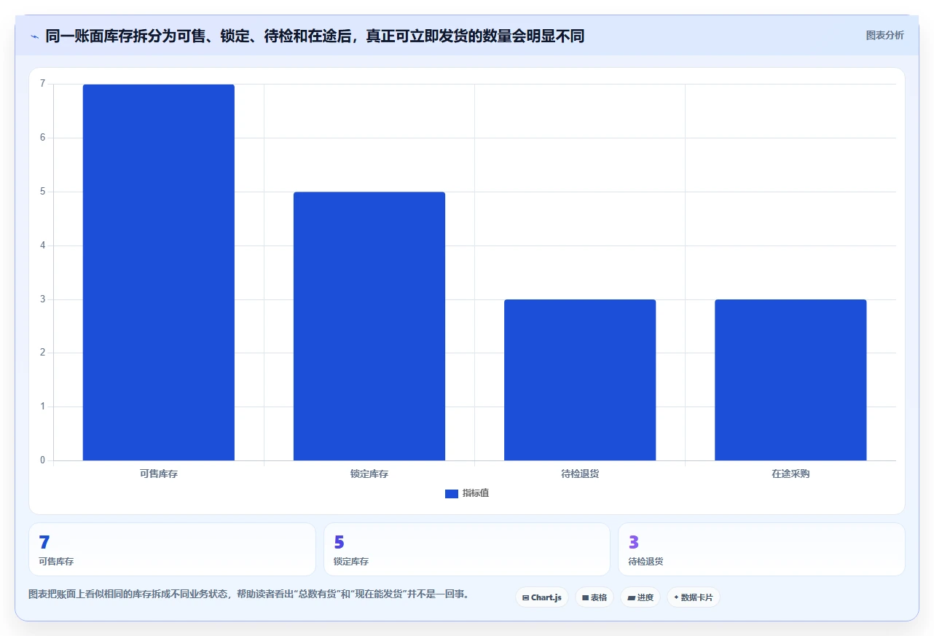Click the chart title starting with 同一账面库存

click(315, 36)
